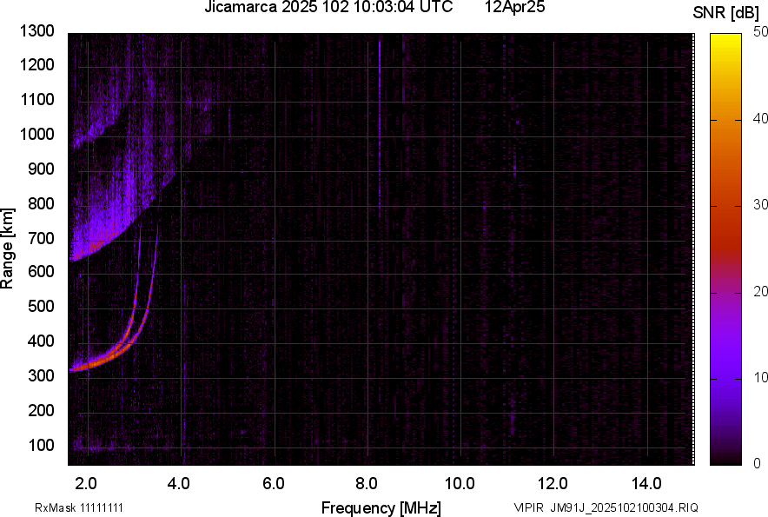
Task: Click the colorbar tick label '20'
Action: (760, 291)
